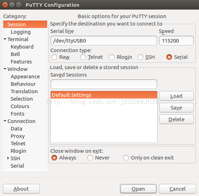Image resolution: width=199 pixels, height=196 pixels.
Task: Open the Data settings category
Action: (16, 129)
